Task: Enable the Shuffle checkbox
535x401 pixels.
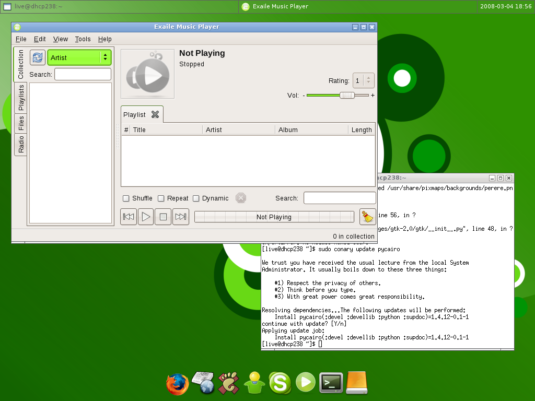Action: (126, 198)
